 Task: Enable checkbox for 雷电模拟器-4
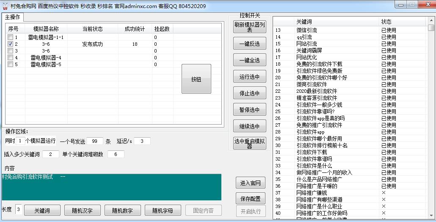[10, 58]
